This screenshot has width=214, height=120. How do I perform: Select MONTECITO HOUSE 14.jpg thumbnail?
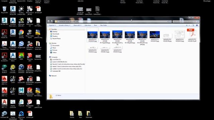coord(117,49)
